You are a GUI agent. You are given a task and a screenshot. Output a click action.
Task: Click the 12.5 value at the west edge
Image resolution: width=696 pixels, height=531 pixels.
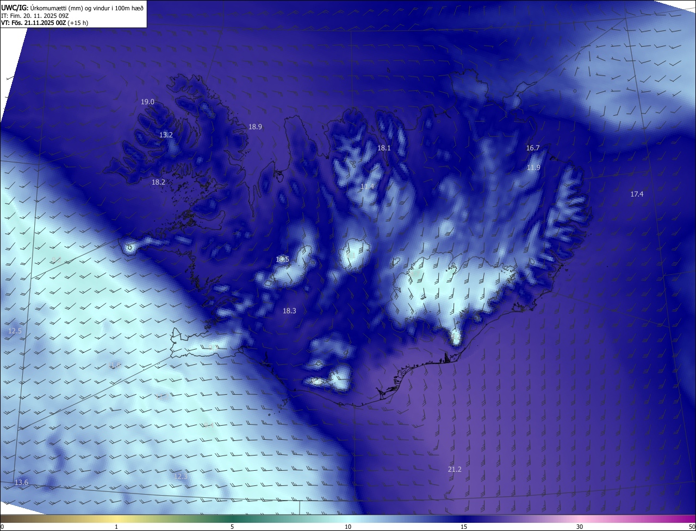15,331
